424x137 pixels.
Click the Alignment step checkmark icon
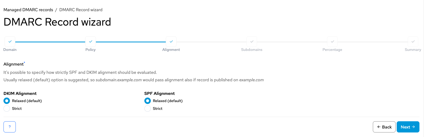(x=171, y=42)
